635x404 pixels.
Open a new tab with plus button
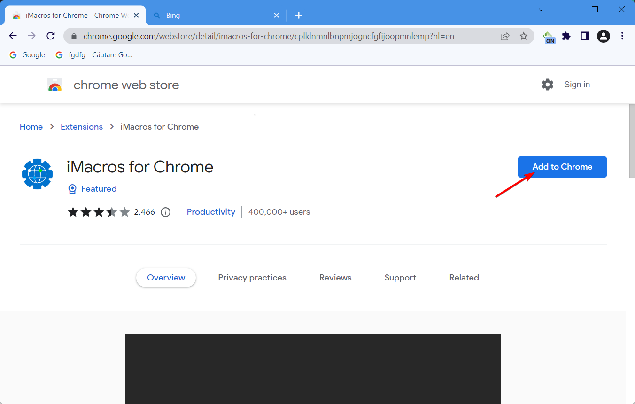click(299, 16)
